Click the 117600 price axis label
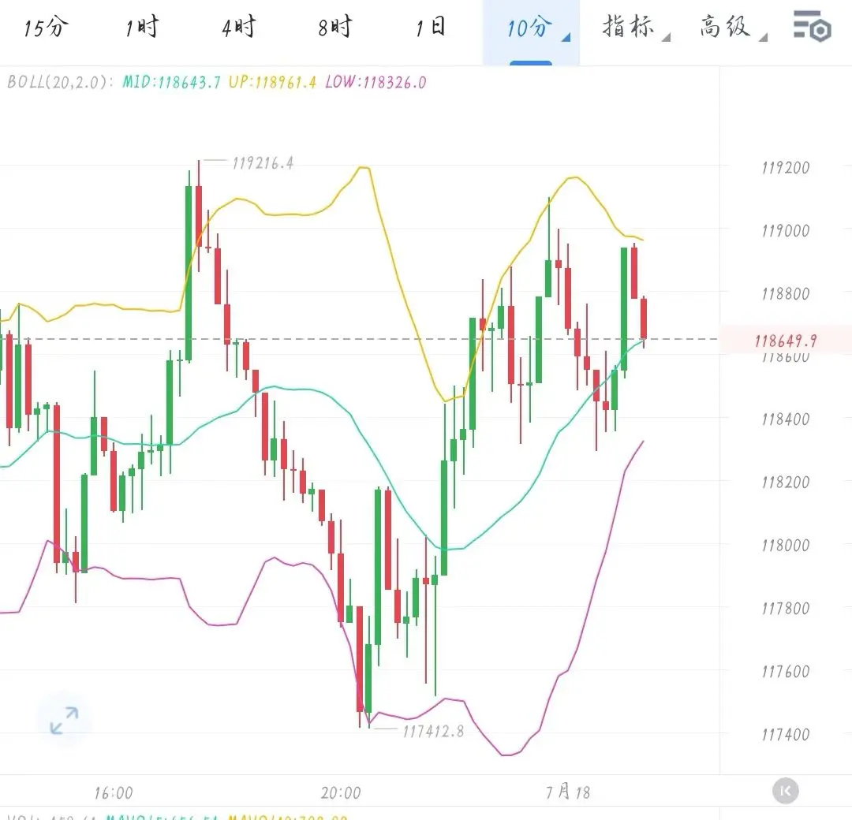This screenshot has width=852, height=820. pos(786,672)
